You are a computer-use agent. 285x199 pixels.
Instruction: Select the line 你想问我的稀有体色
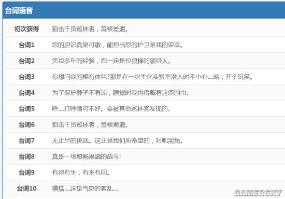(x=153, y=77)
